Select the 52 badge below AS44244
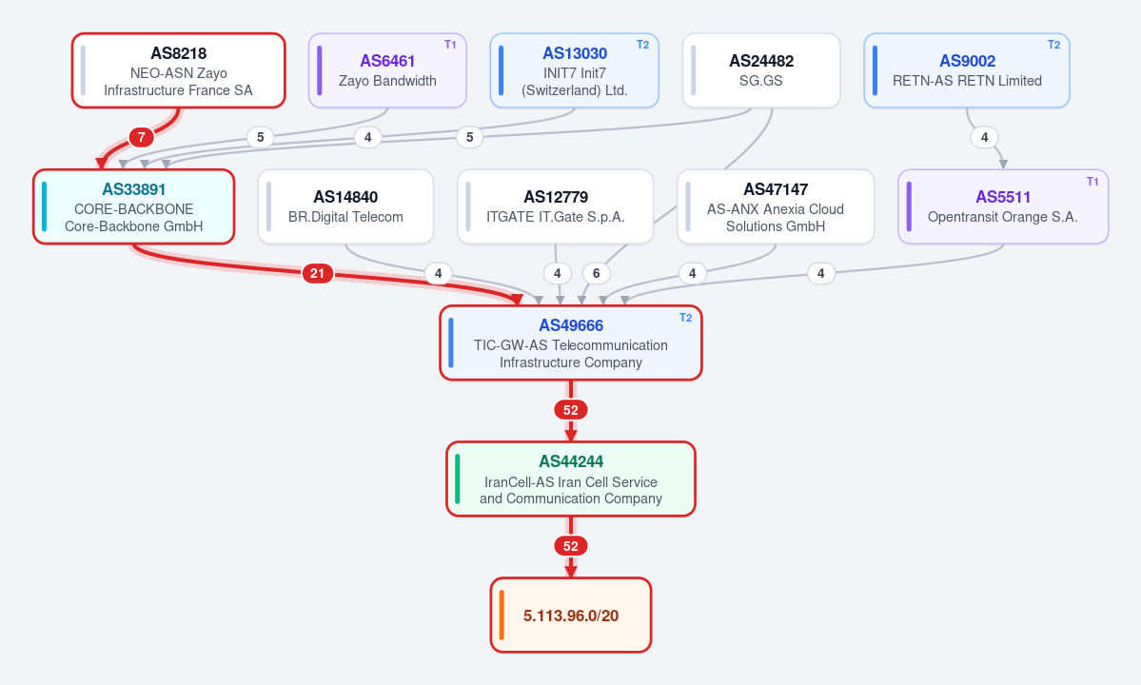The height and width of the screenshot is (685, 1141). [x=571, y=546]
